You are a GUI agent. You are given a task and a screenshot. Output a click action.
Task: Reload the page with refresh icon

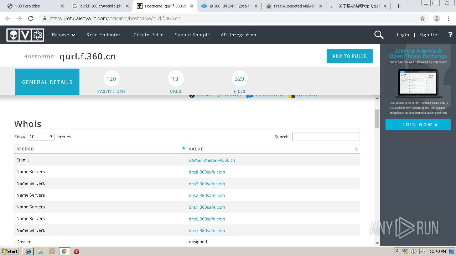(31, 18)
